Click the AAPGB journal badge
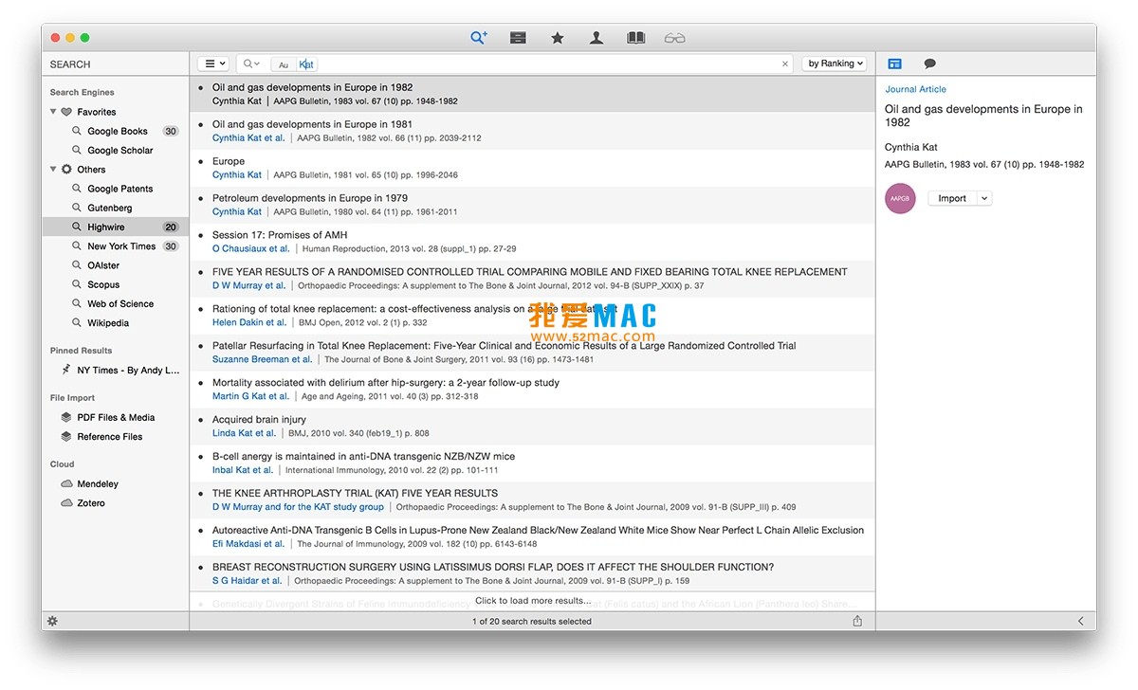Screen dimensions: 1138x690 point(900,198)
